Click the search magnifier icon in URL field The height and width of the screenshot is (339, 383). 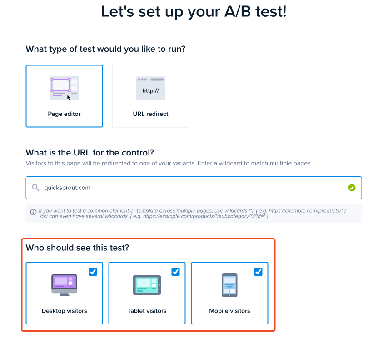point(35,188)
